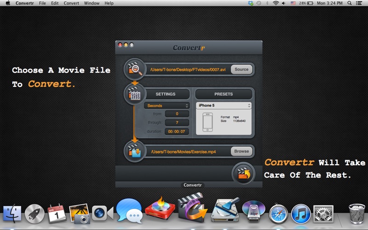Open the File menu
Screen dimensions: 368x230
pyautogui.click(x=42, y=3)
